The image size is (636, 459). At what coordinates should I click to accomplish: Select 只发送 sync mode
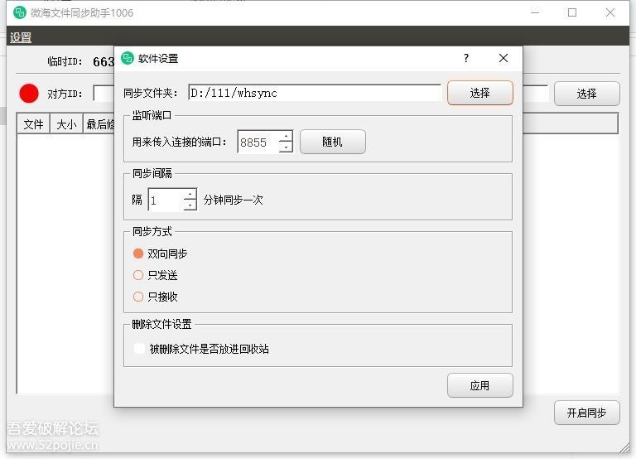pos(138,275)
